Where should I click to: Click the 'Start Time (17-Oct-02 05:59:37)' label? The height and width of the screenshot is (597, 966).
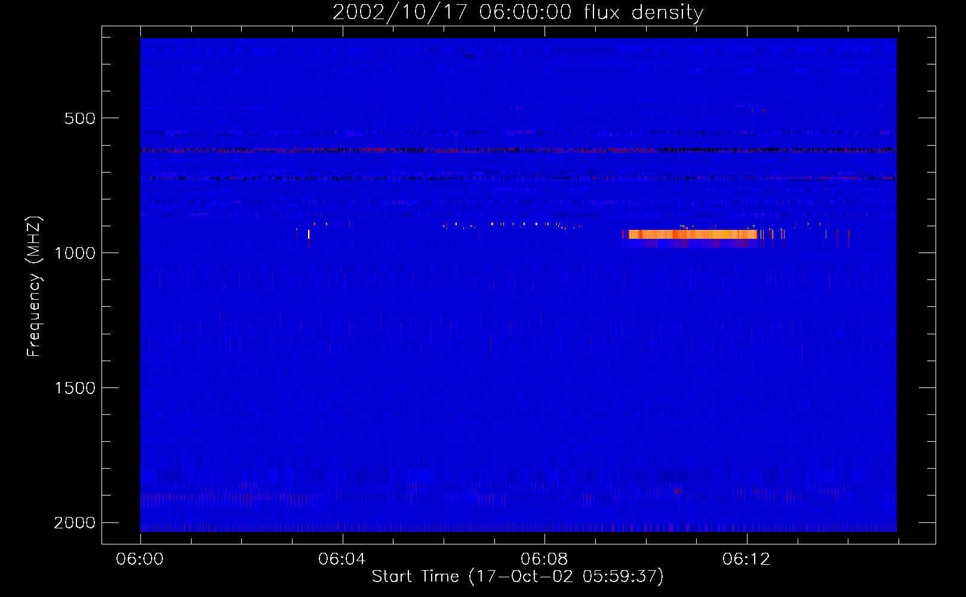[x=518, y=577]
